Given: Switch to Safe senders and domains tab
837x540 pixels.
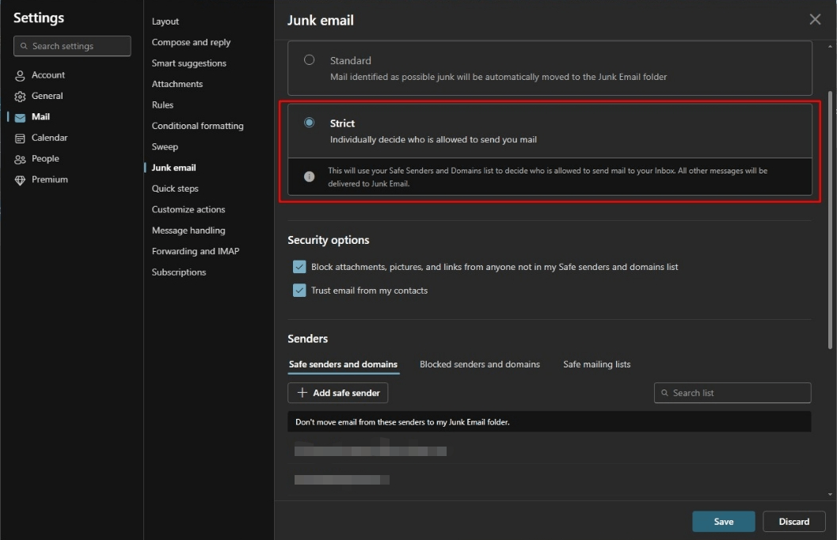Looking at the screenshot, I should tap(343, 364).
